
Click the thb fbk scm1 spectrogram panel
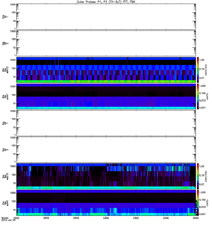point(106,97)
